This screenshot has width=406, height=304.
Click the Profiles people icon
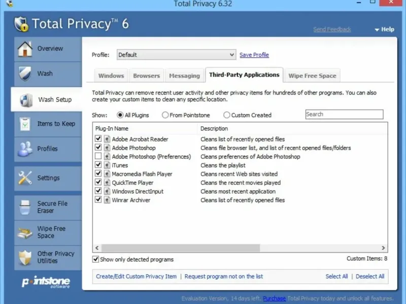click(25, 149)
